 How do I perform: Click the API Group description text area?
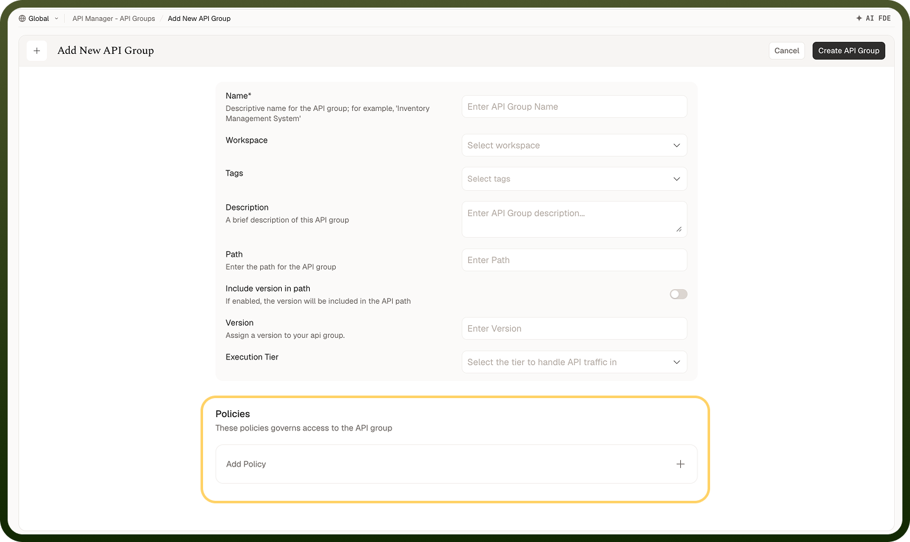[x=574, y=219]
